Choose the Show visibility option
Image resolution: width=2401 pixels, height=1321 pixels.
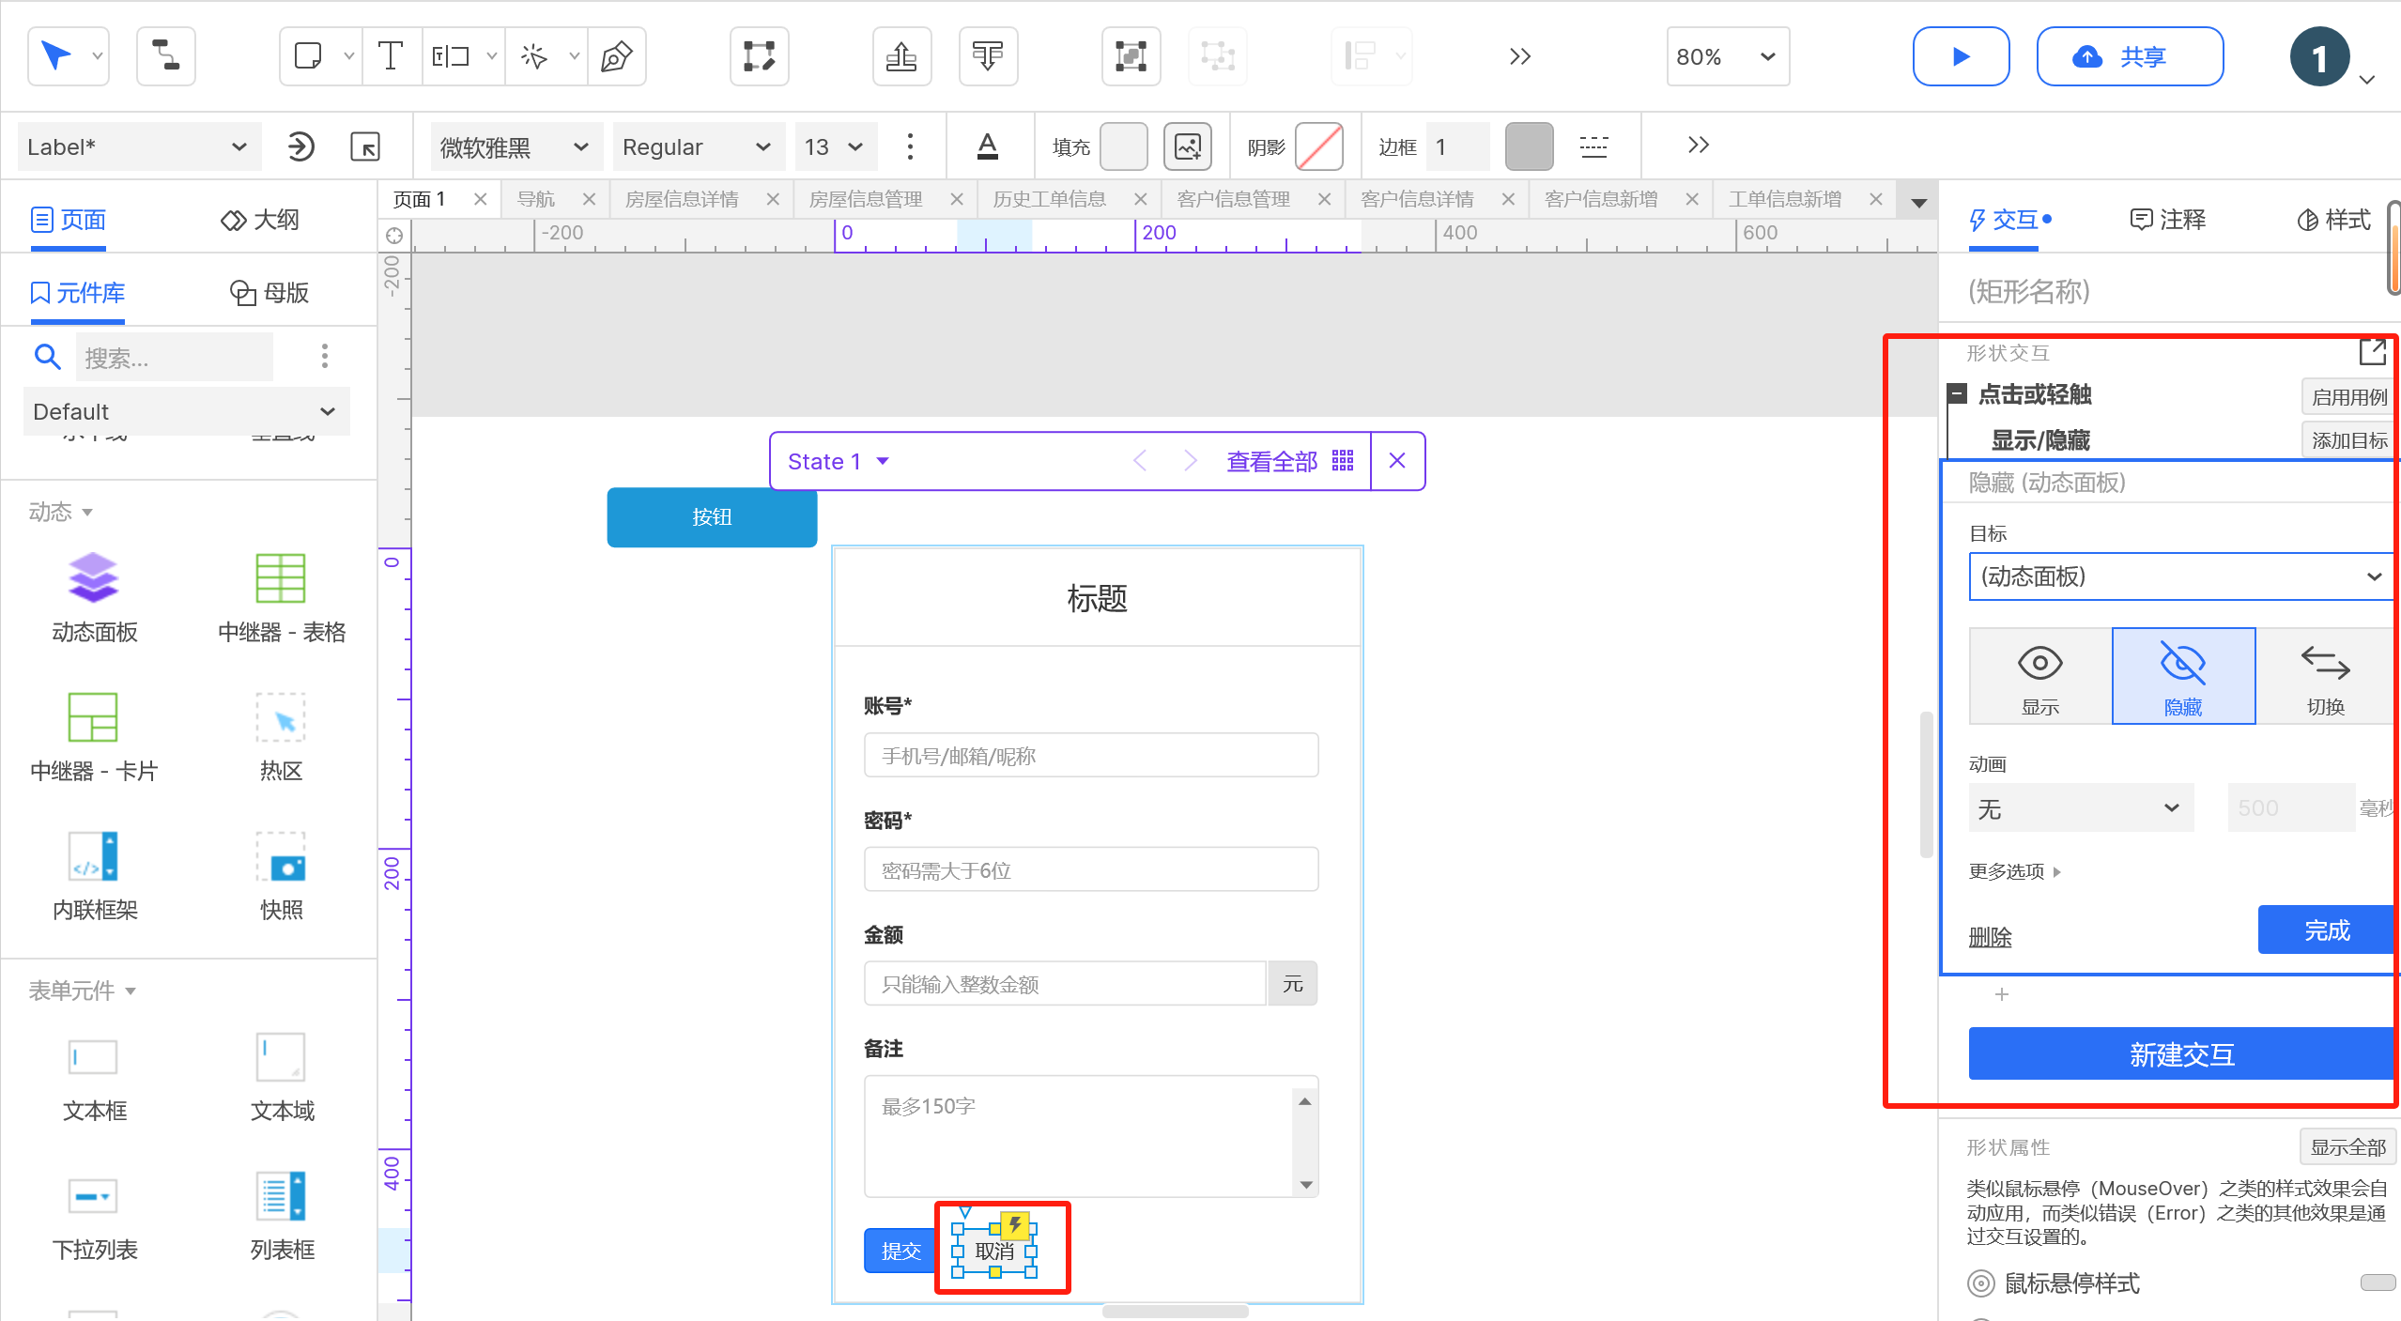(x=2039, y=676)
